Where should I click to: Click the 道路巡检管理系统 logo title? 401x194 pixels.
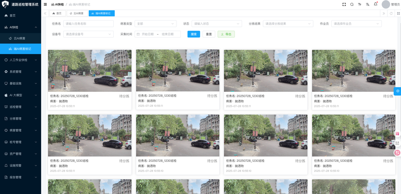tap(25, 5)
